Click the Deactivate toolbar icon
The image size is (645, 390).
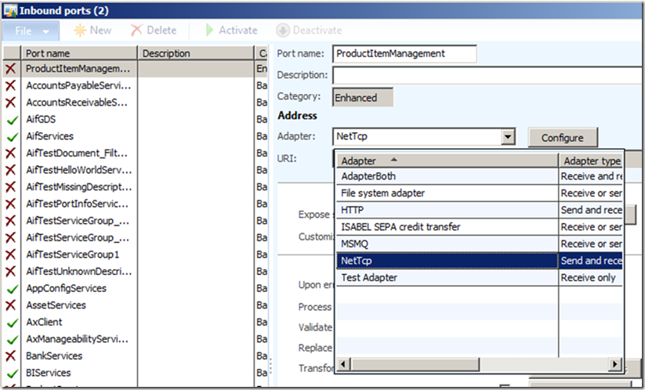point(283,31)
